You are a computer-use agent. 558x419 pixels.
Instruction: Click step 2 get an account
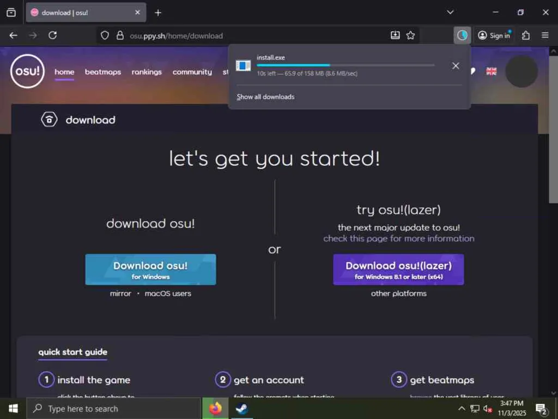pos(260,380)
